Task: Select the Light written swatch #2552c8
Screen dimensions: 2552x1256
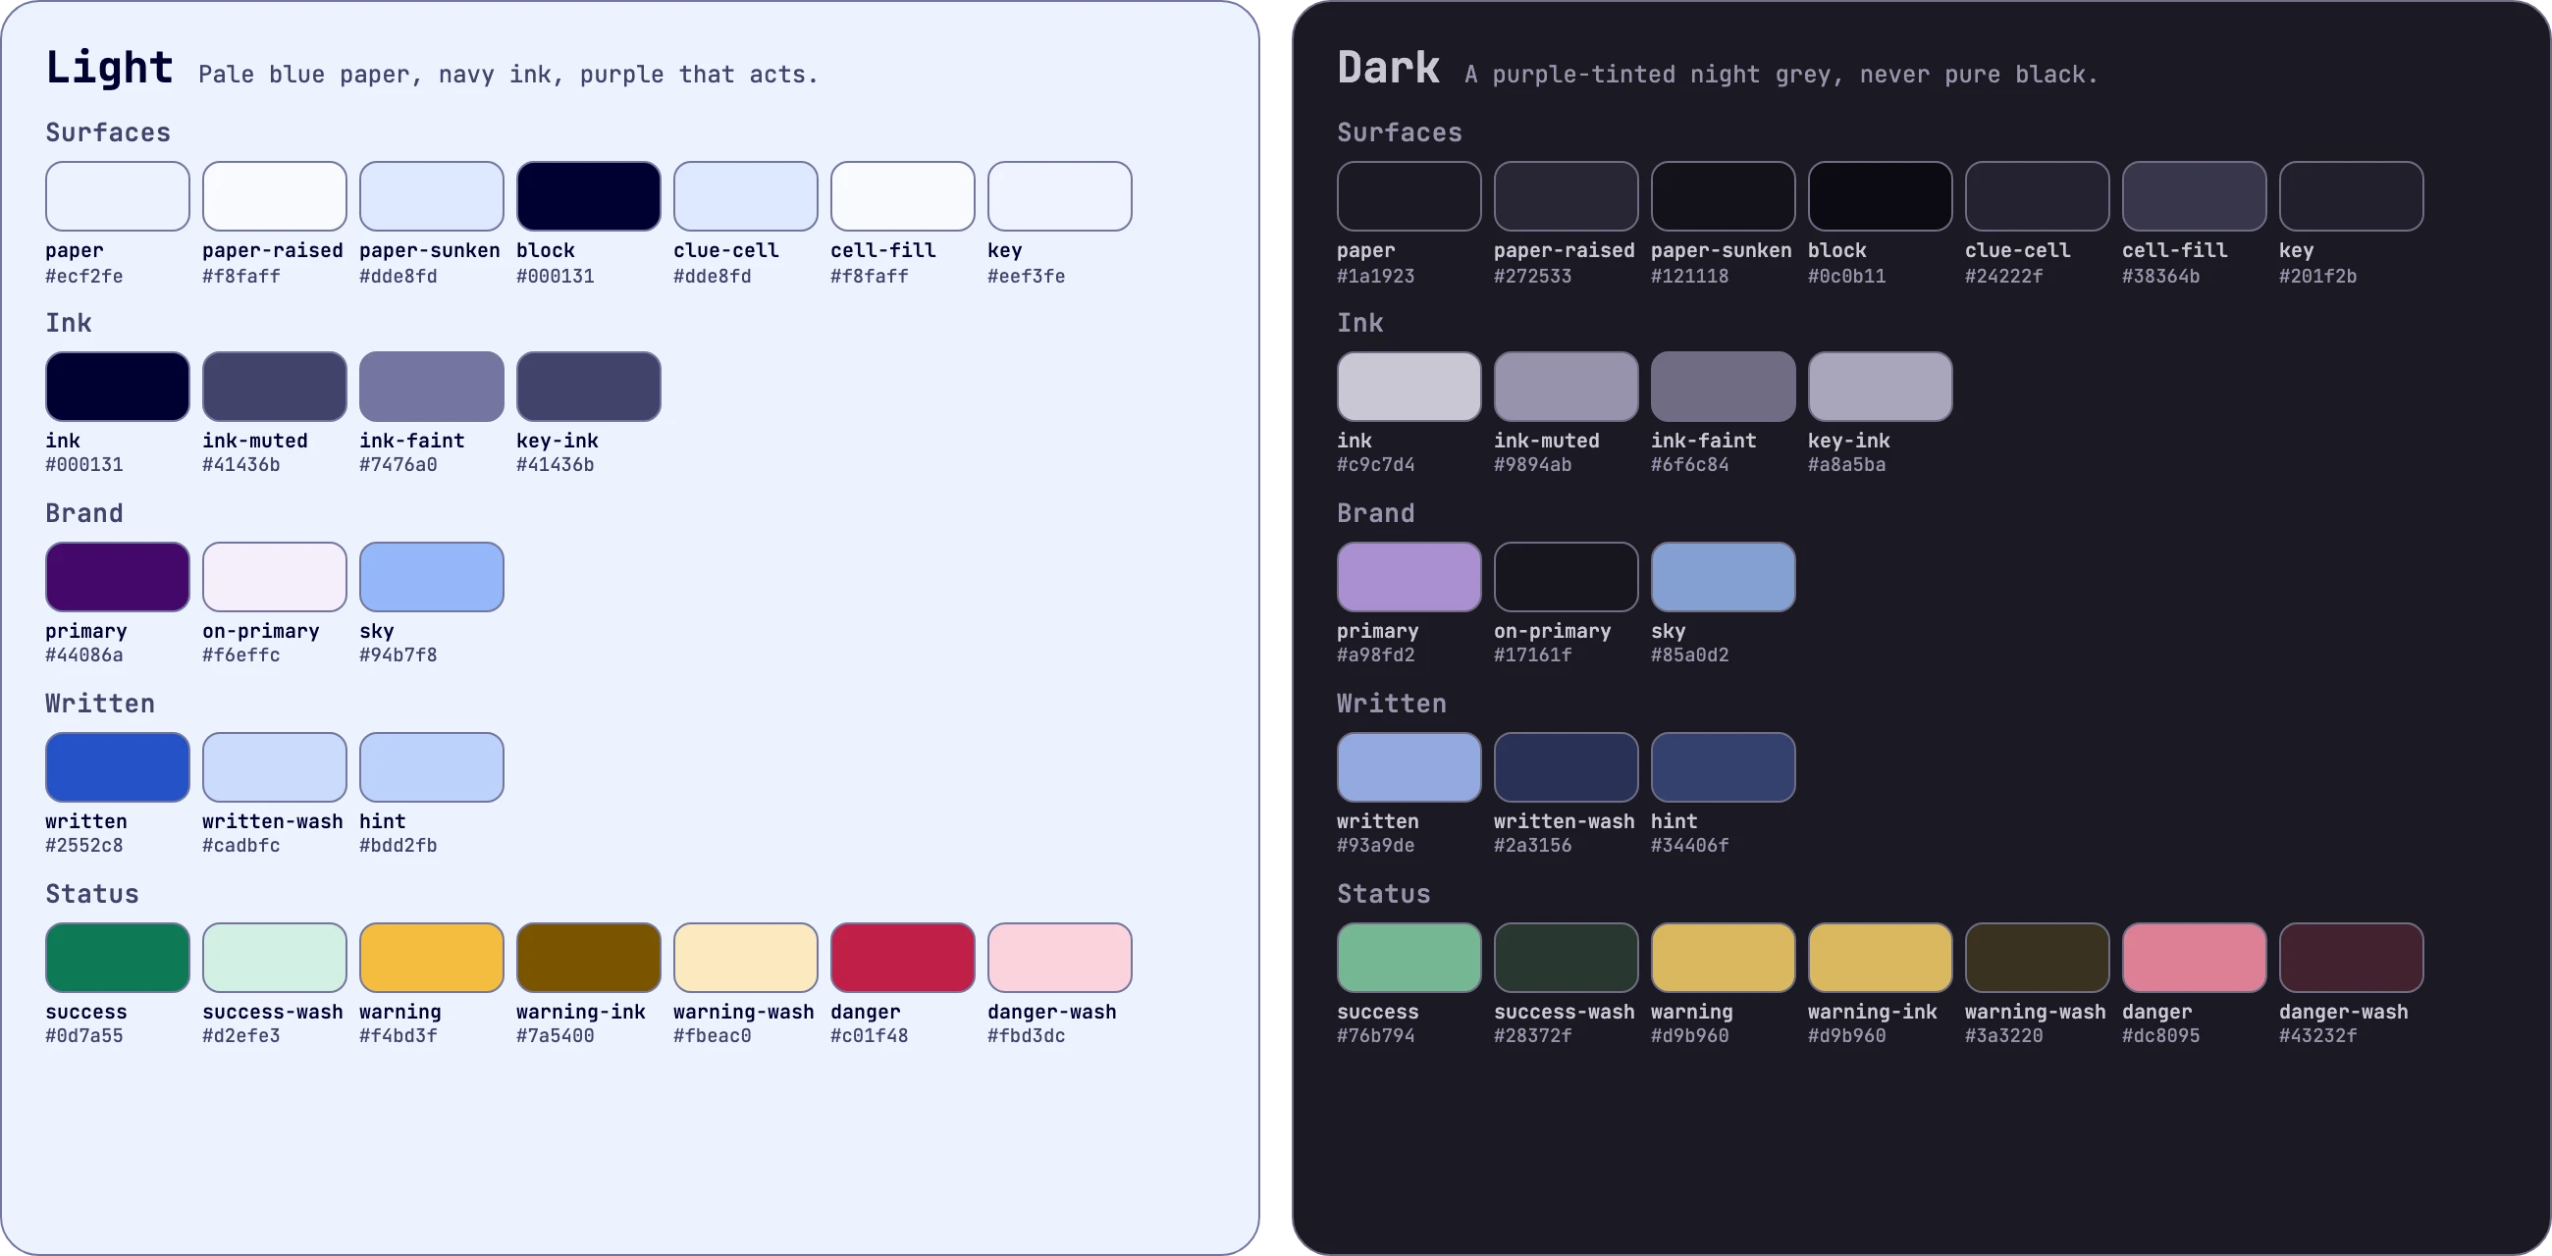Action: tap(117, 766)
